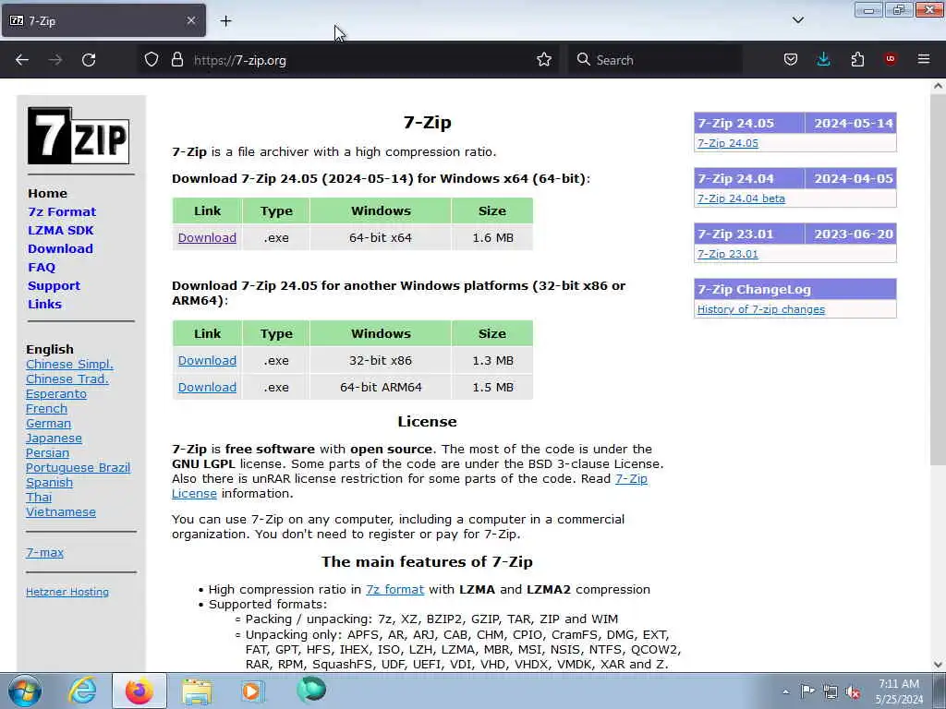Screen dimensions: 946x709
Task: Click the 7-Zip logo image
Action: coord(79,136)
